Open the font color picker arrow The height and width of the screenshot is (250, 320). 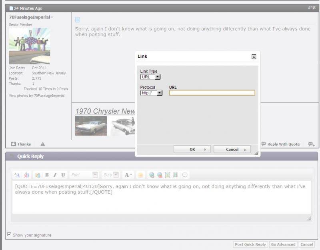(x=130, y=174)
